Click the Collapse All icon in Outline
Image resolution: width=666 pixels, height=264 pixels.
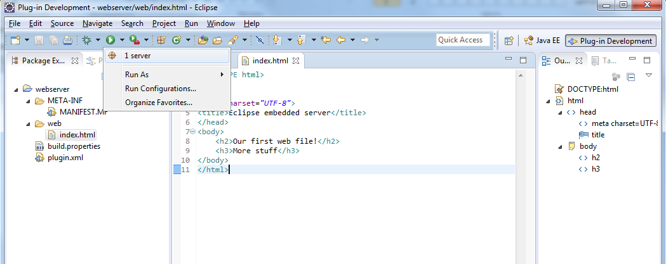pyautogui.click(x=631, y=77)
